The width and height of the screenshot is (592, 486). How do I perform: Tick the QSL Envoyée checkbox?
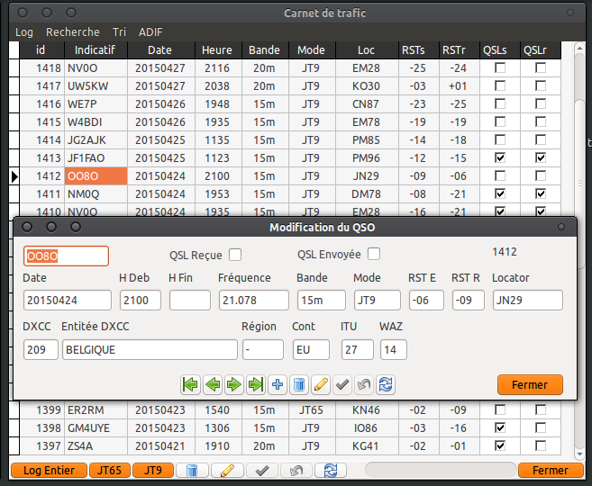[373, 254]
